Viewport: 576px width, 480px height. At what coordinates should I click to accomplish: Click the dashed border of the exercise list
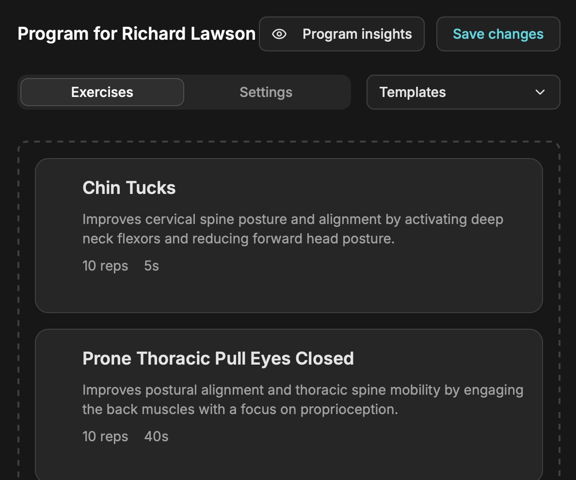pyautogui.click(x=18, y=291)
